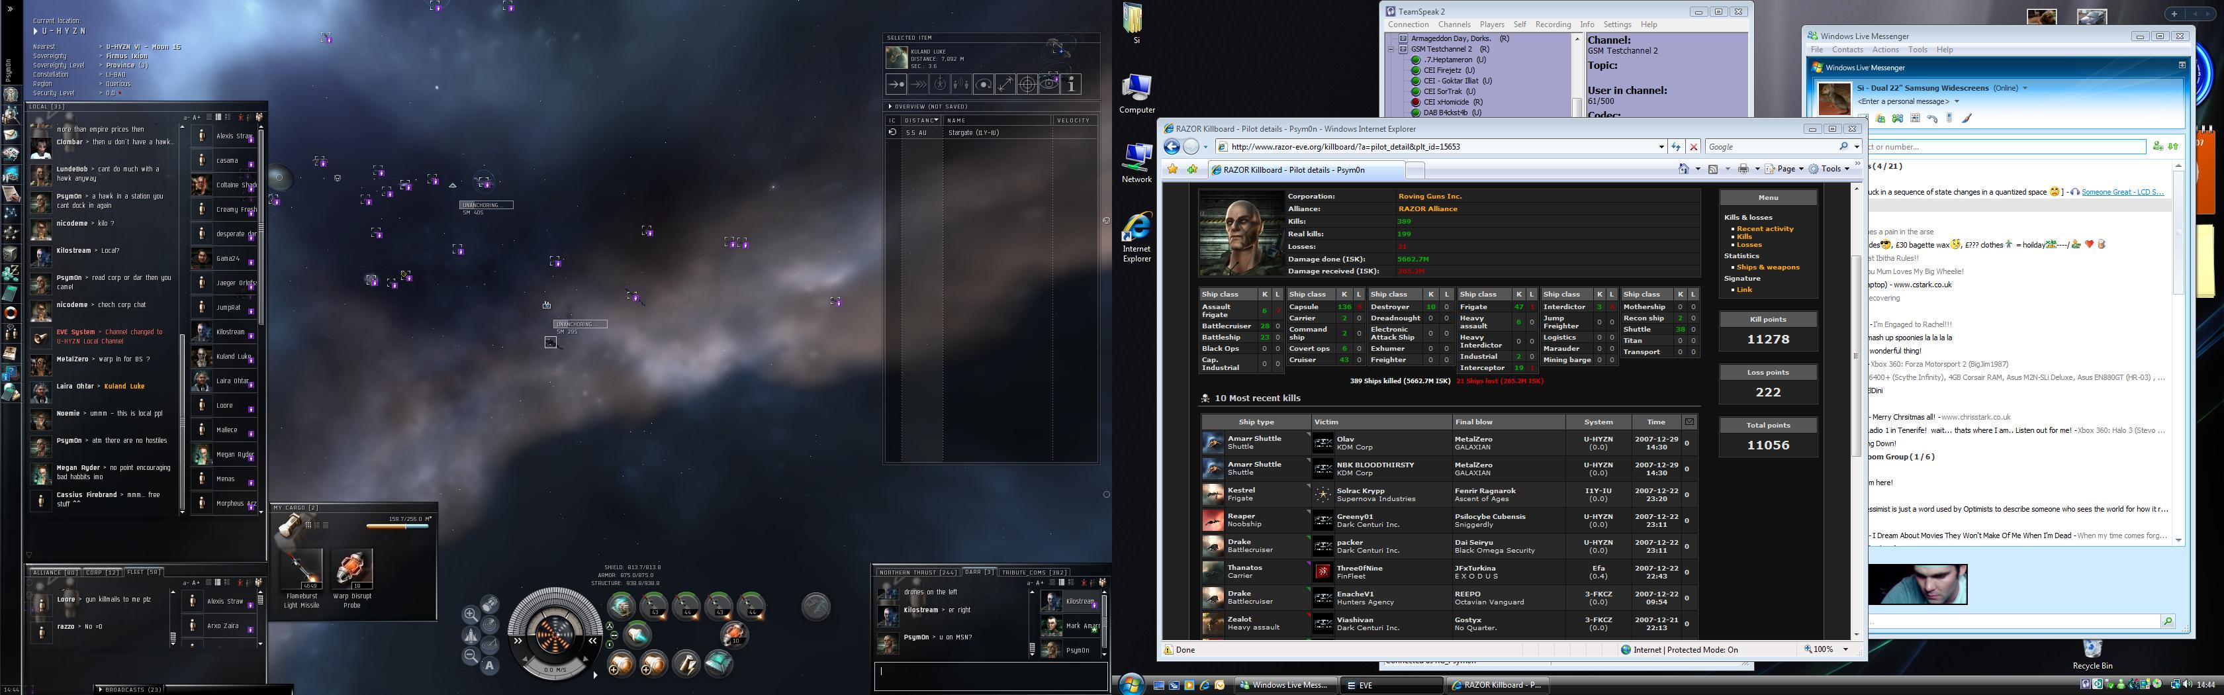The image size is (2224, 695).
Task: Click the zoom-in magnifier on the ship HUD
Action: (471, 615)
